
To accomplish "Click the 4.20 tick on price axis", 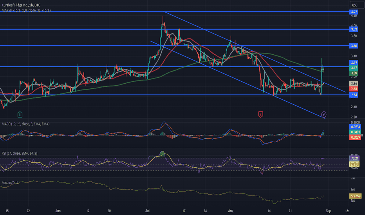I will (354, 16).
